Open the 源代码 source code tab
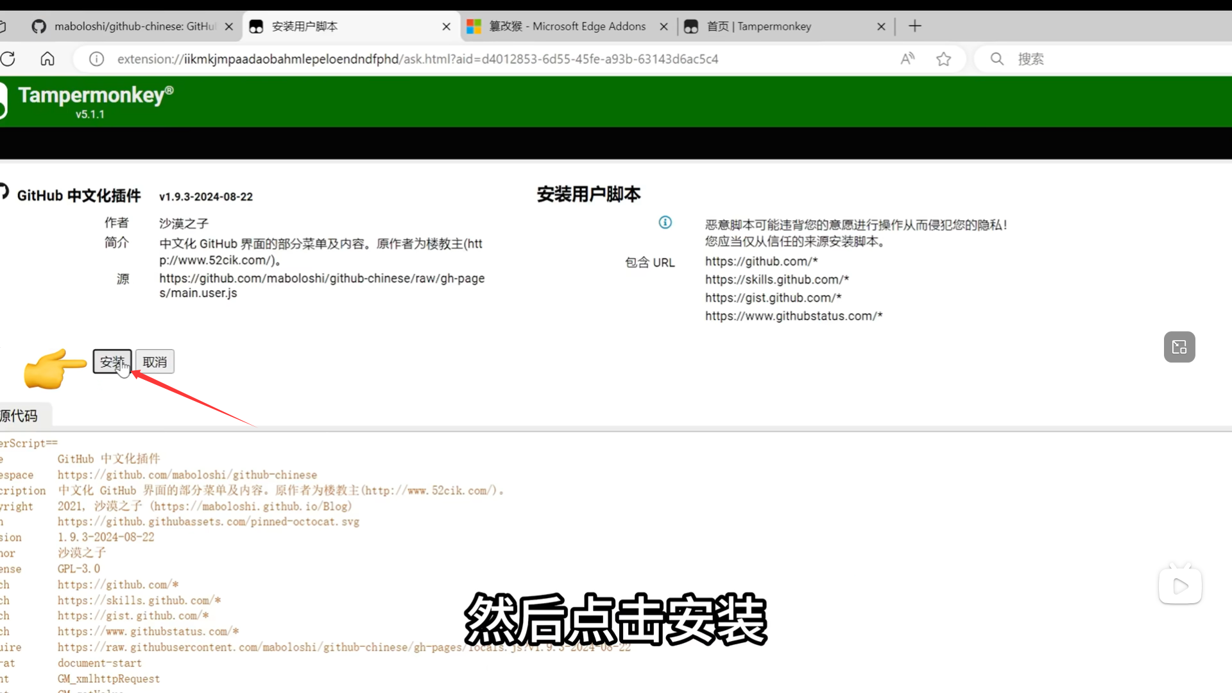Viewport: 1232px width, 693px height. pyautogui.click(x=21, y=416)
